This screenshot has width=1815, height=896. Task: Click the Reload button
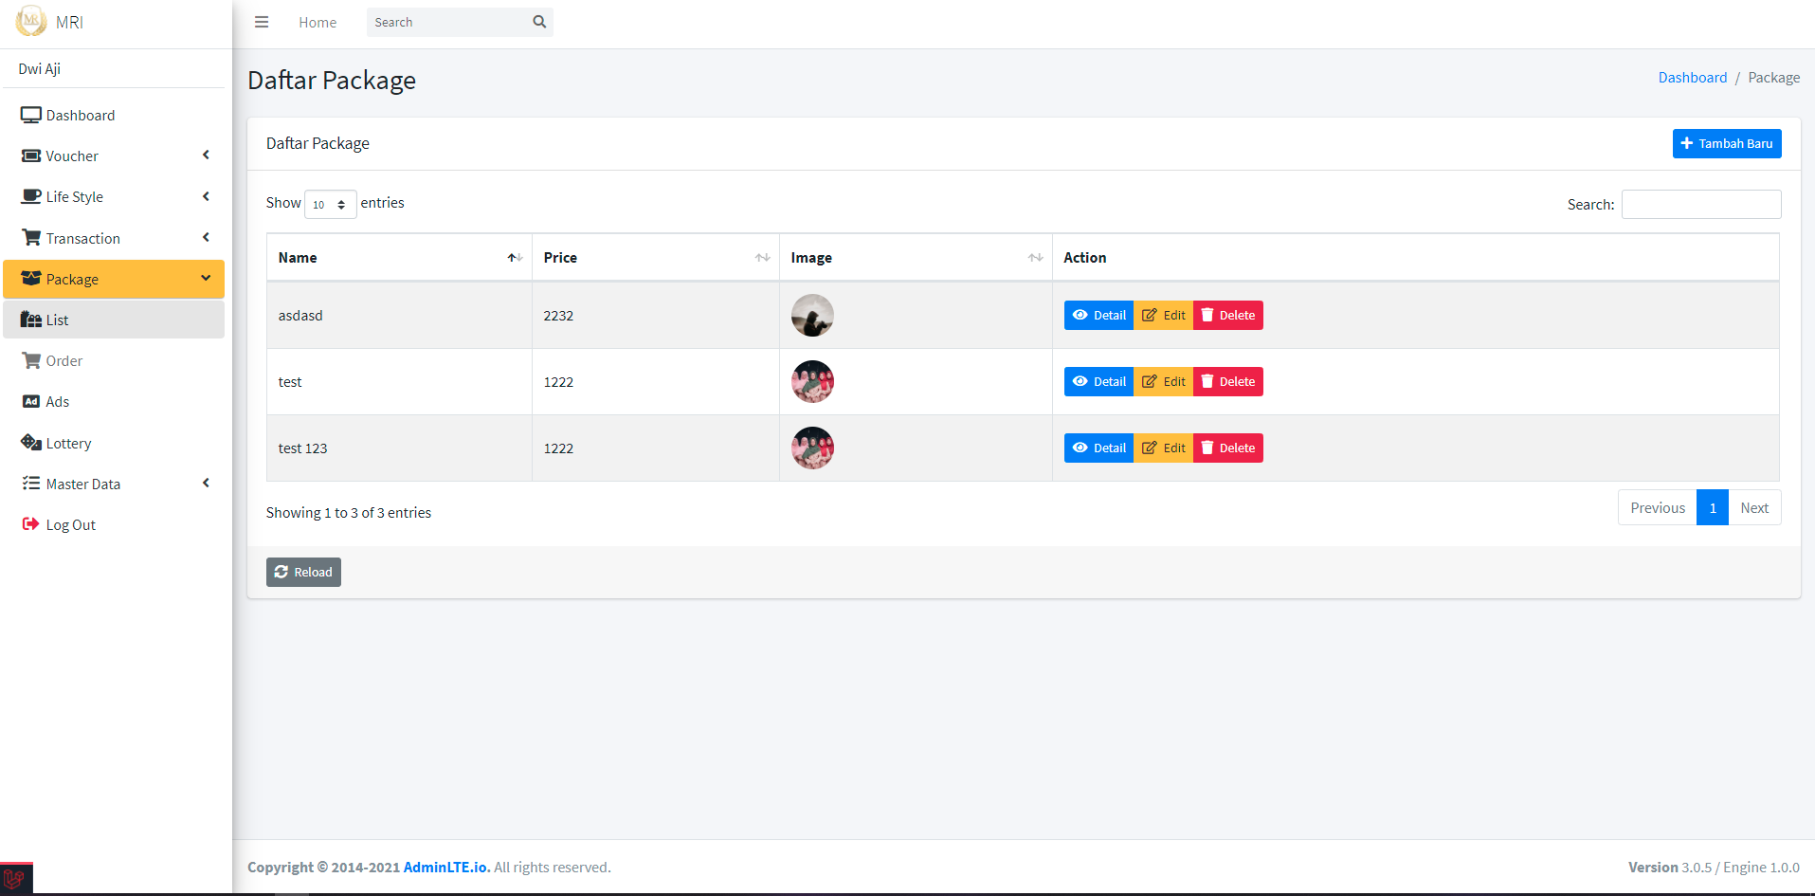click(303, 572)
